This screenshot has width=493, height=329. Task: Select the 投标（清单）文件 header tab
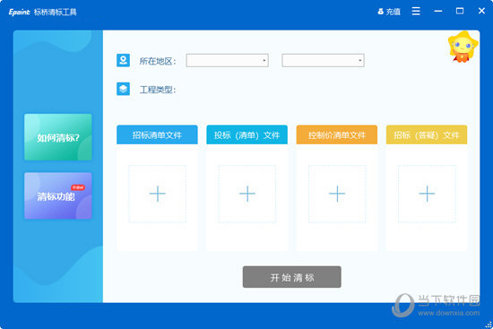point(247,135)
